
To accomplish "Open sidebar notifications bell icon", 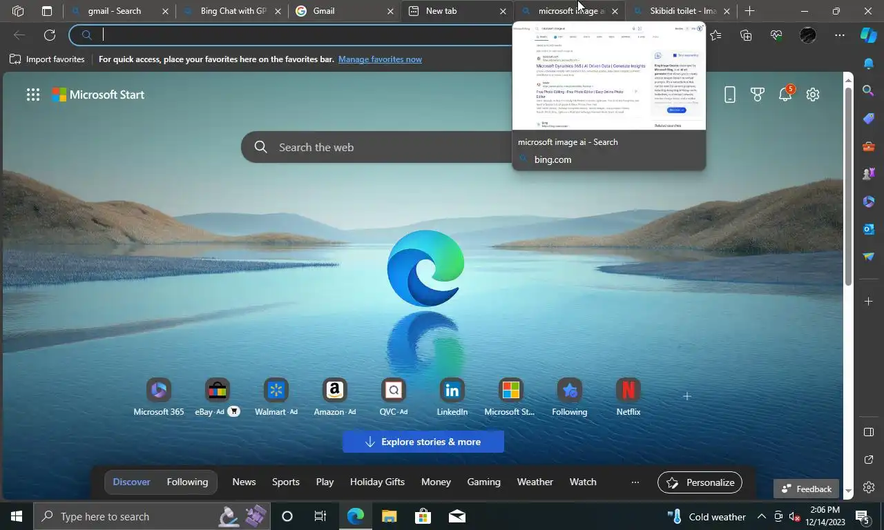I will pyautogui.click(x=869, y=63).
